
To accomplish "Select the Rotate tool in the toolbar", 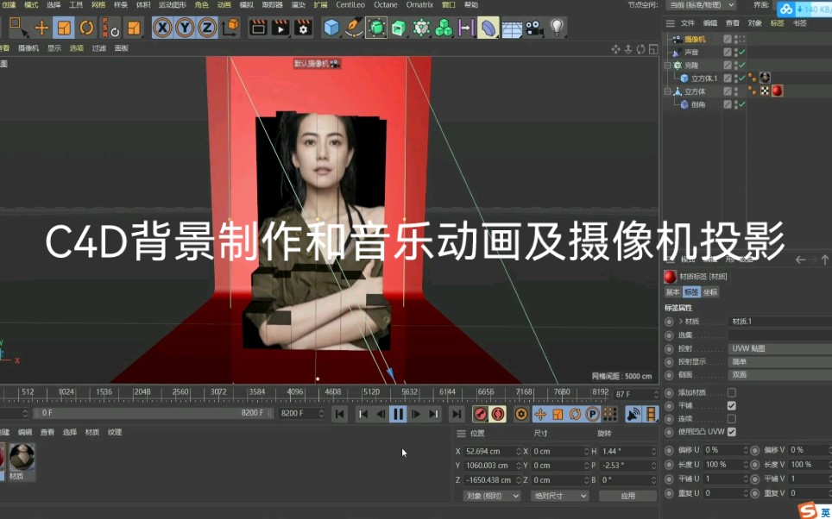I will click(x=86, y=27).
